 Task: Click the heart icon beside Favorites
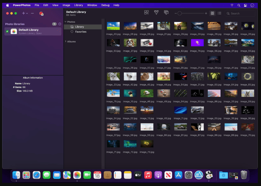pyautogui.click(x=72, y=32)
